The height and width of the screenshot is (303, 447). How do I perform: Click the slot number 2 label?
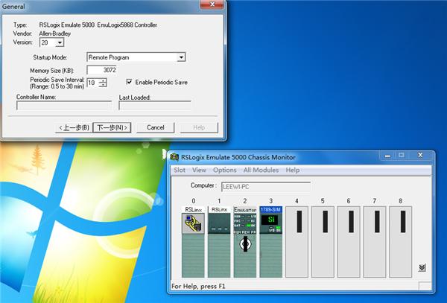[x=245, y=201]
